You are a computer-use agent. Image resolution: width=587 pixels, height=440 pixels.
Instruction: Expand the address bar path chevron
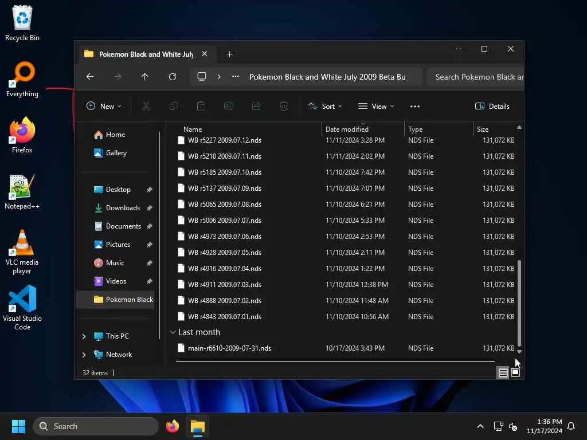point(219,77)
